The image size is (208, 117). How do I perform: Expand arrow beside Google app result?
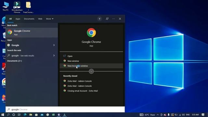pyautogui.click(x=54, y=45)
